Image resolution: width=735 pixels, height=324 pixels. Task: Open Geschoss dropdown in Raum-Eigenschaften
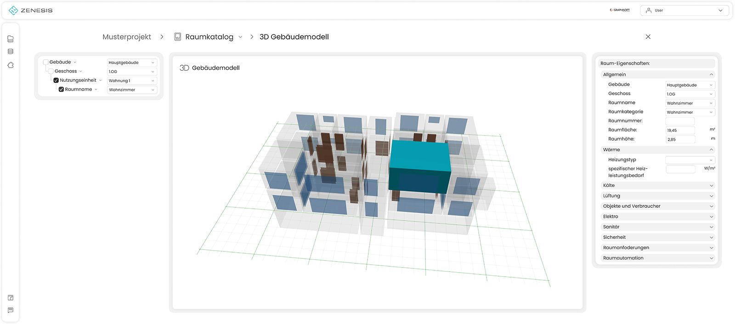click(690, 94)
